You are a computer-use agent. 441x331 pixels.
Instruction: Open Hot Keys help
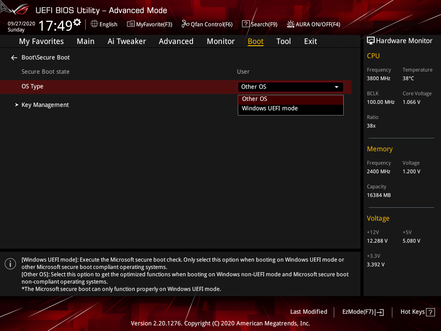tap(418, 312)
